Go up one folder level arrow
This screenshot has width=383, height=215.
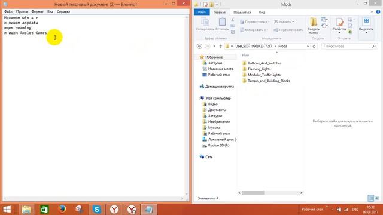pos(221,46)
